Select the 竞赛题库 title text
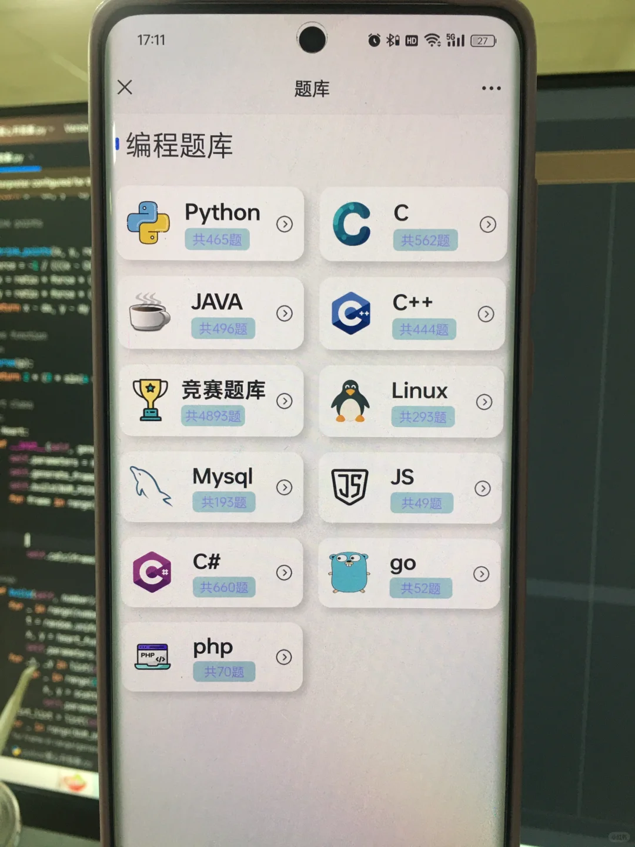Image resolution: width=635 pixels, height=847 pixels. pos(223,390)
